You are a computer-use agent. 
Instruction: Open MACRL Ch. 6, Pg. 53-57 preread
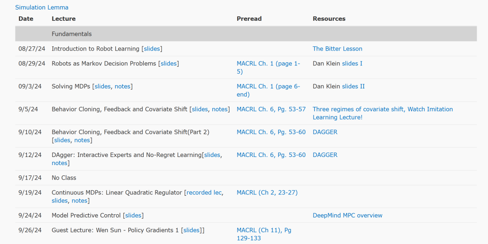pyautogui.click(x=271, y=109)
